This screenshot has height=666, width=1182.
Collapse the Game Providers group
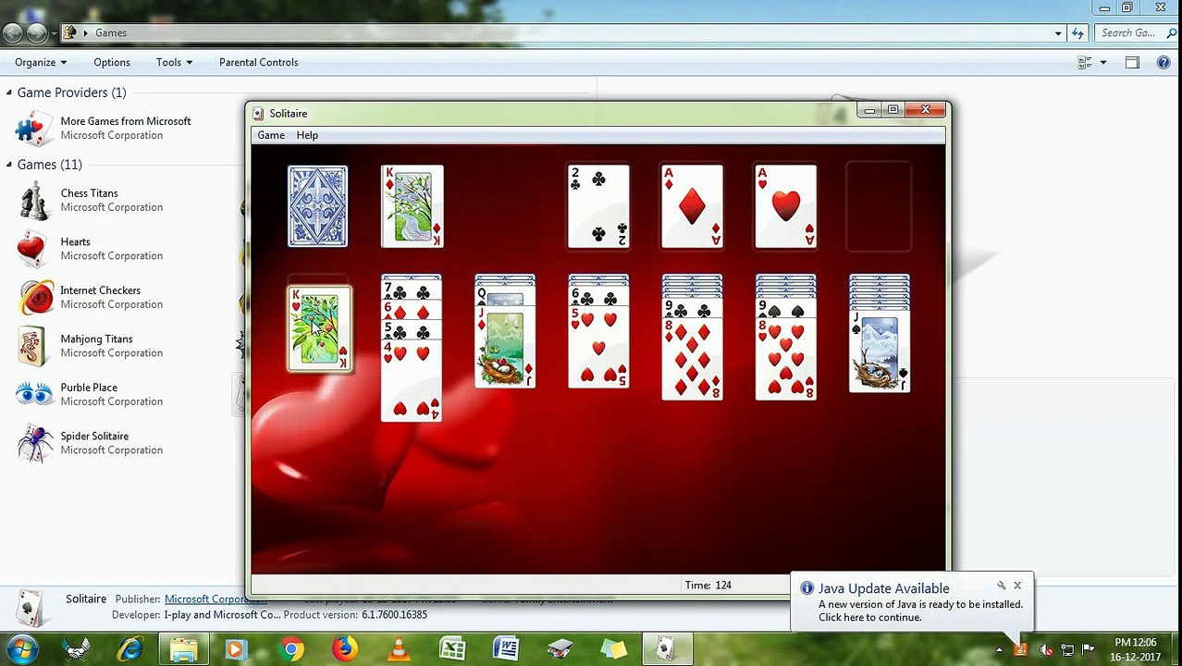9,92
